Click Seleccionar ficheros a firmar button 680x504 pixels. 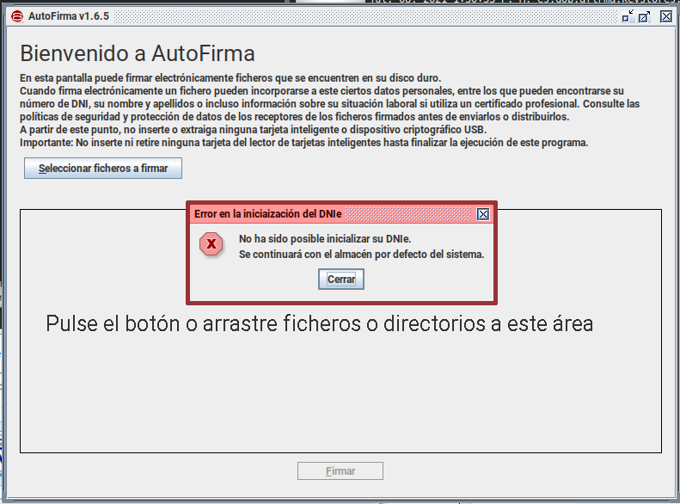point(103,169)
